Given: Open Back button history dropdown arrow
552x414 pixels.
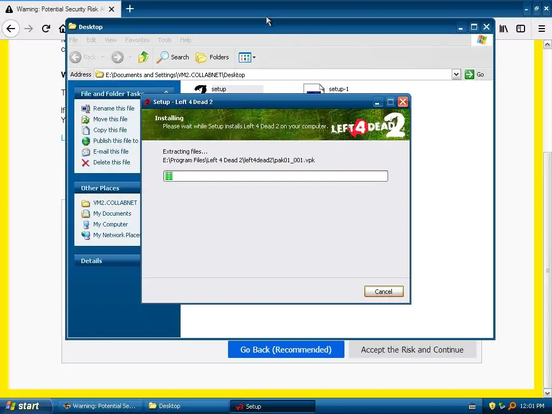Looking at the screenshot, I should [103, 57].
